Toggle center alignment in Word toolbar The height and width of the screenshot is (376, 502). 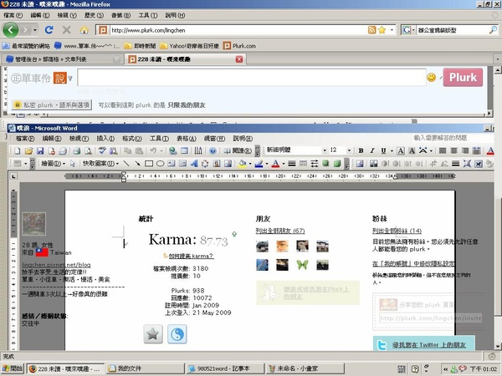pos(453,150)
